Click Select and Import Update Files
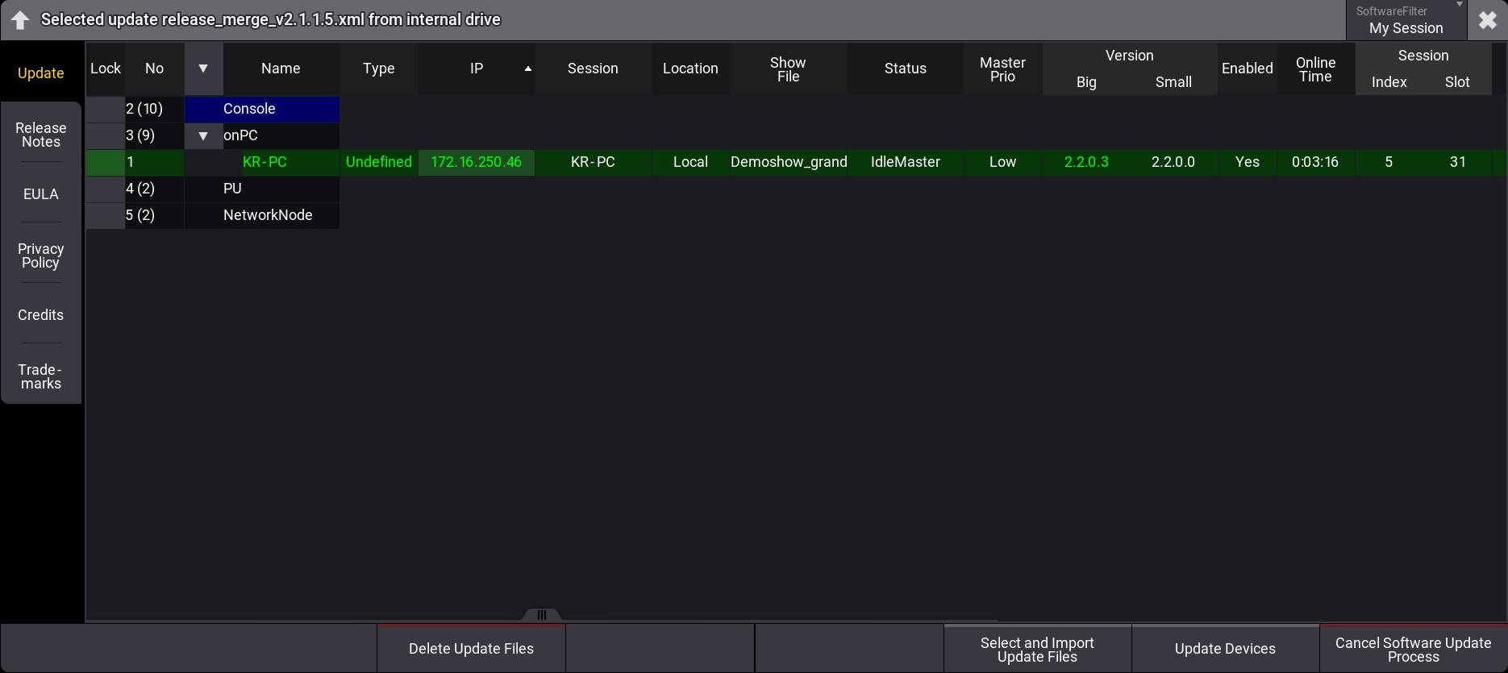 click(x=1037, y=649)
